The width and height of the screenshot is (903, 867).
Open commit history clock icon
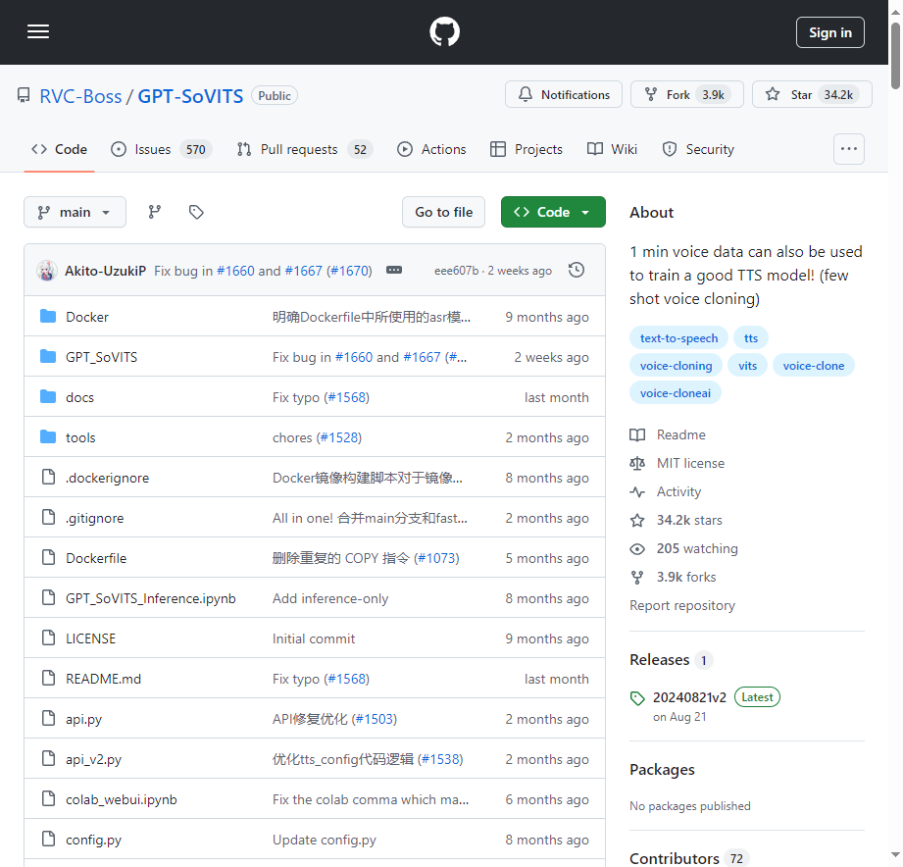(577, 270)
